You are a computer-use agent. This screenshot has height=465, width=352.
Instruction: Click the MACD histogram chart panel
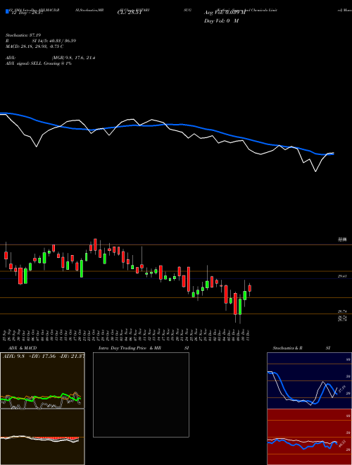(42, 437)
